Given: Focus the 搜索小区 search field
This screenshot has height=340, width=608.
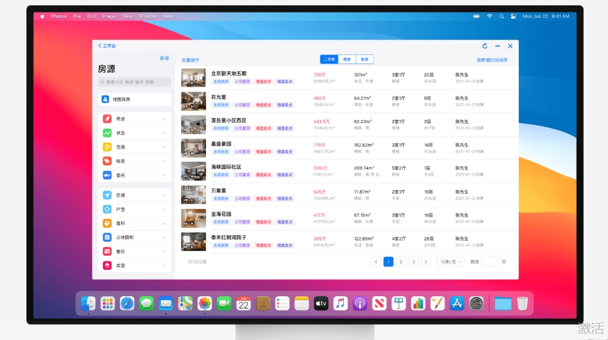Looking at the screenshot, I should coord(134,82).
